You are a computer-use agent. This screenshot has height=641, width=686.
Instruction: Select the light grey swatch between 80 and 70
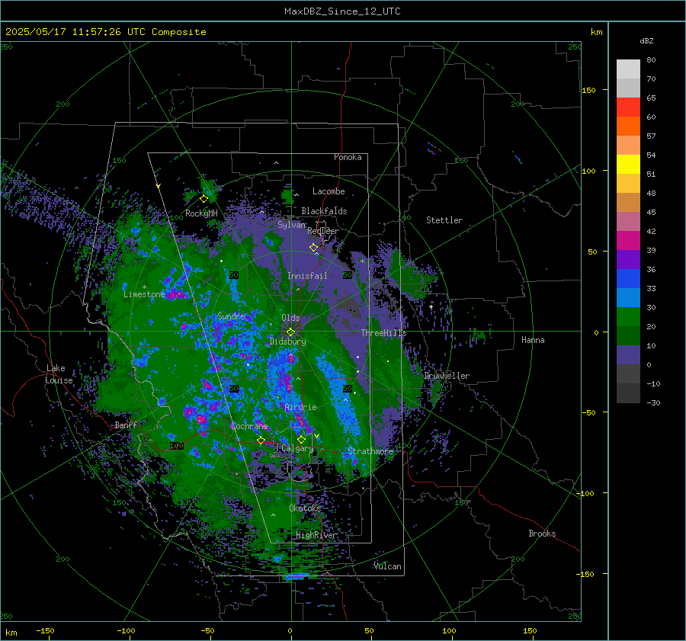pyautogui.click(x=628, y=69)
